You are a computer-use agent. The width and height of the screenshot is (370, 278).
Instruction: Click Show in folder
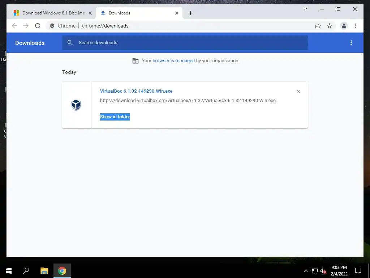click(115, 117)
